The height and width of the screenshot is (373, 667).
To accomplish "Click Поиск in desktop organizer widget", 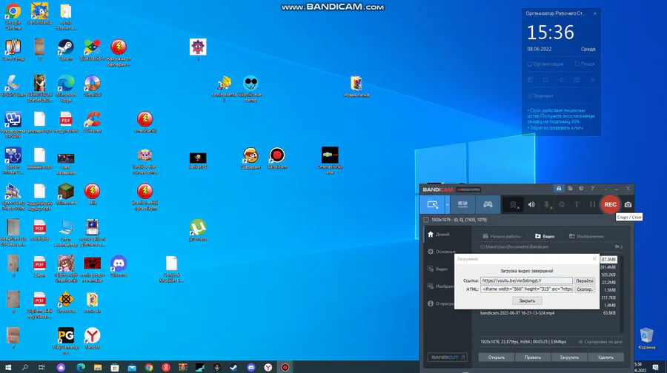I will point(585,64).
